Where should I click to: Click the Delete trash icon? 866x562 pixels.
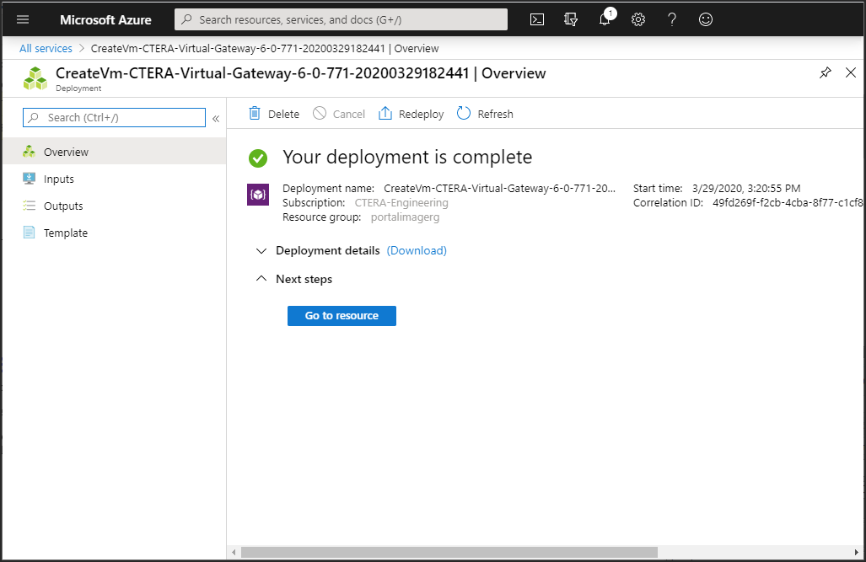255,113
